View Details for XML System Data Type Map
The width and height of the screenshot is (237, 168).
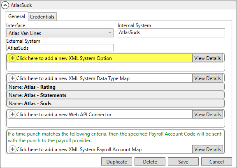207,78
